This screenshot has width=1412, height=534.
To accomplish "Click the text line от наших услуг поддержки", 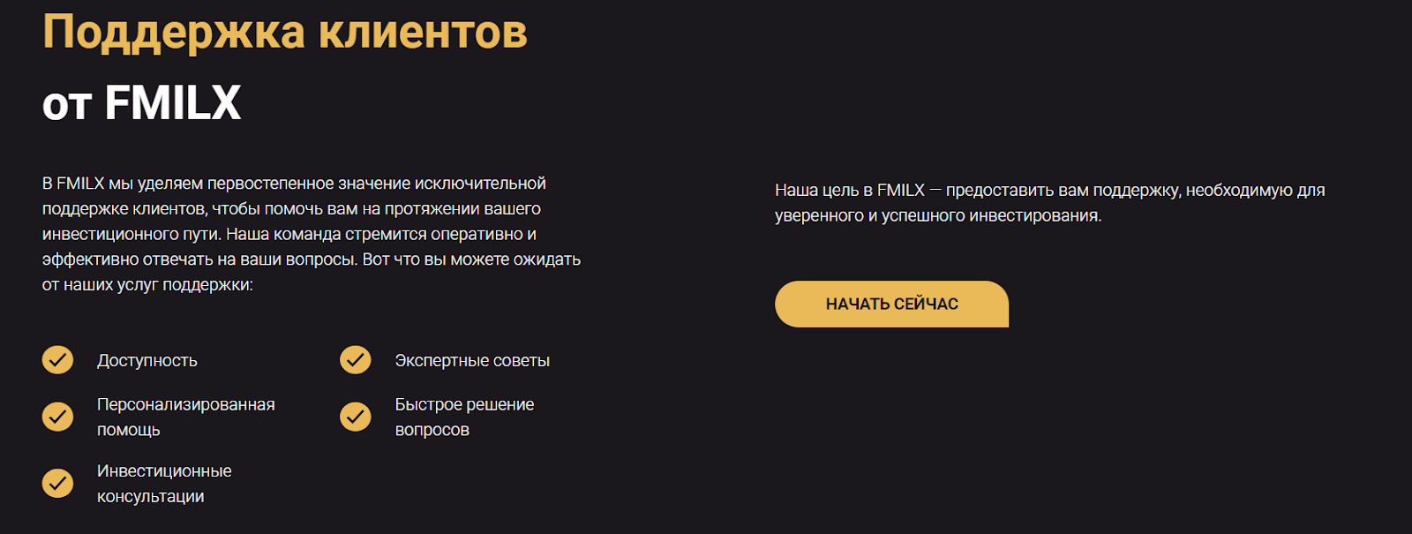I will coord(147,285).
